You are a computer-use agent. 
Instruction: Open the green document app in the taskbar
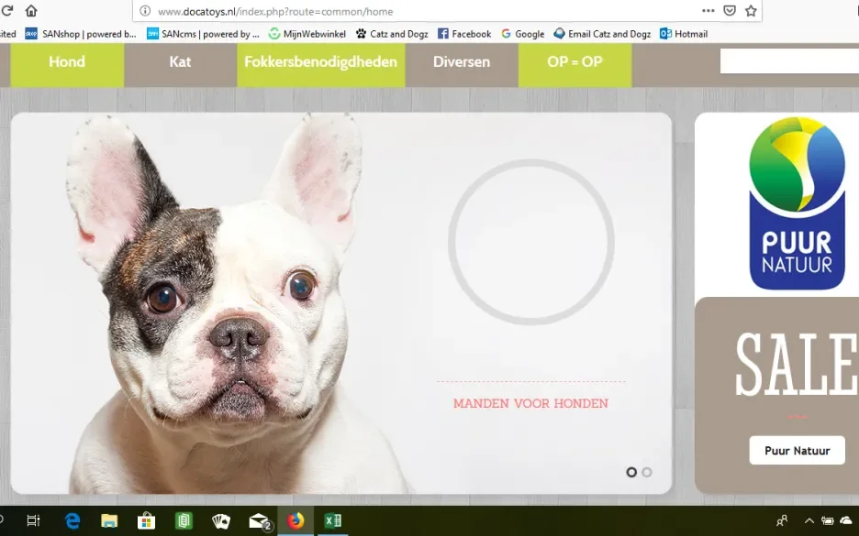[x=184, y=520]
